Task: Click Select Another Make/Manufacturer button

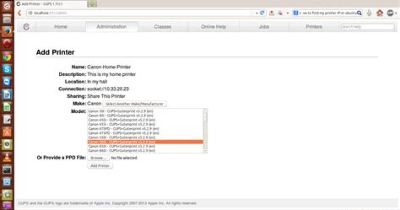Action: pos(134,104)
